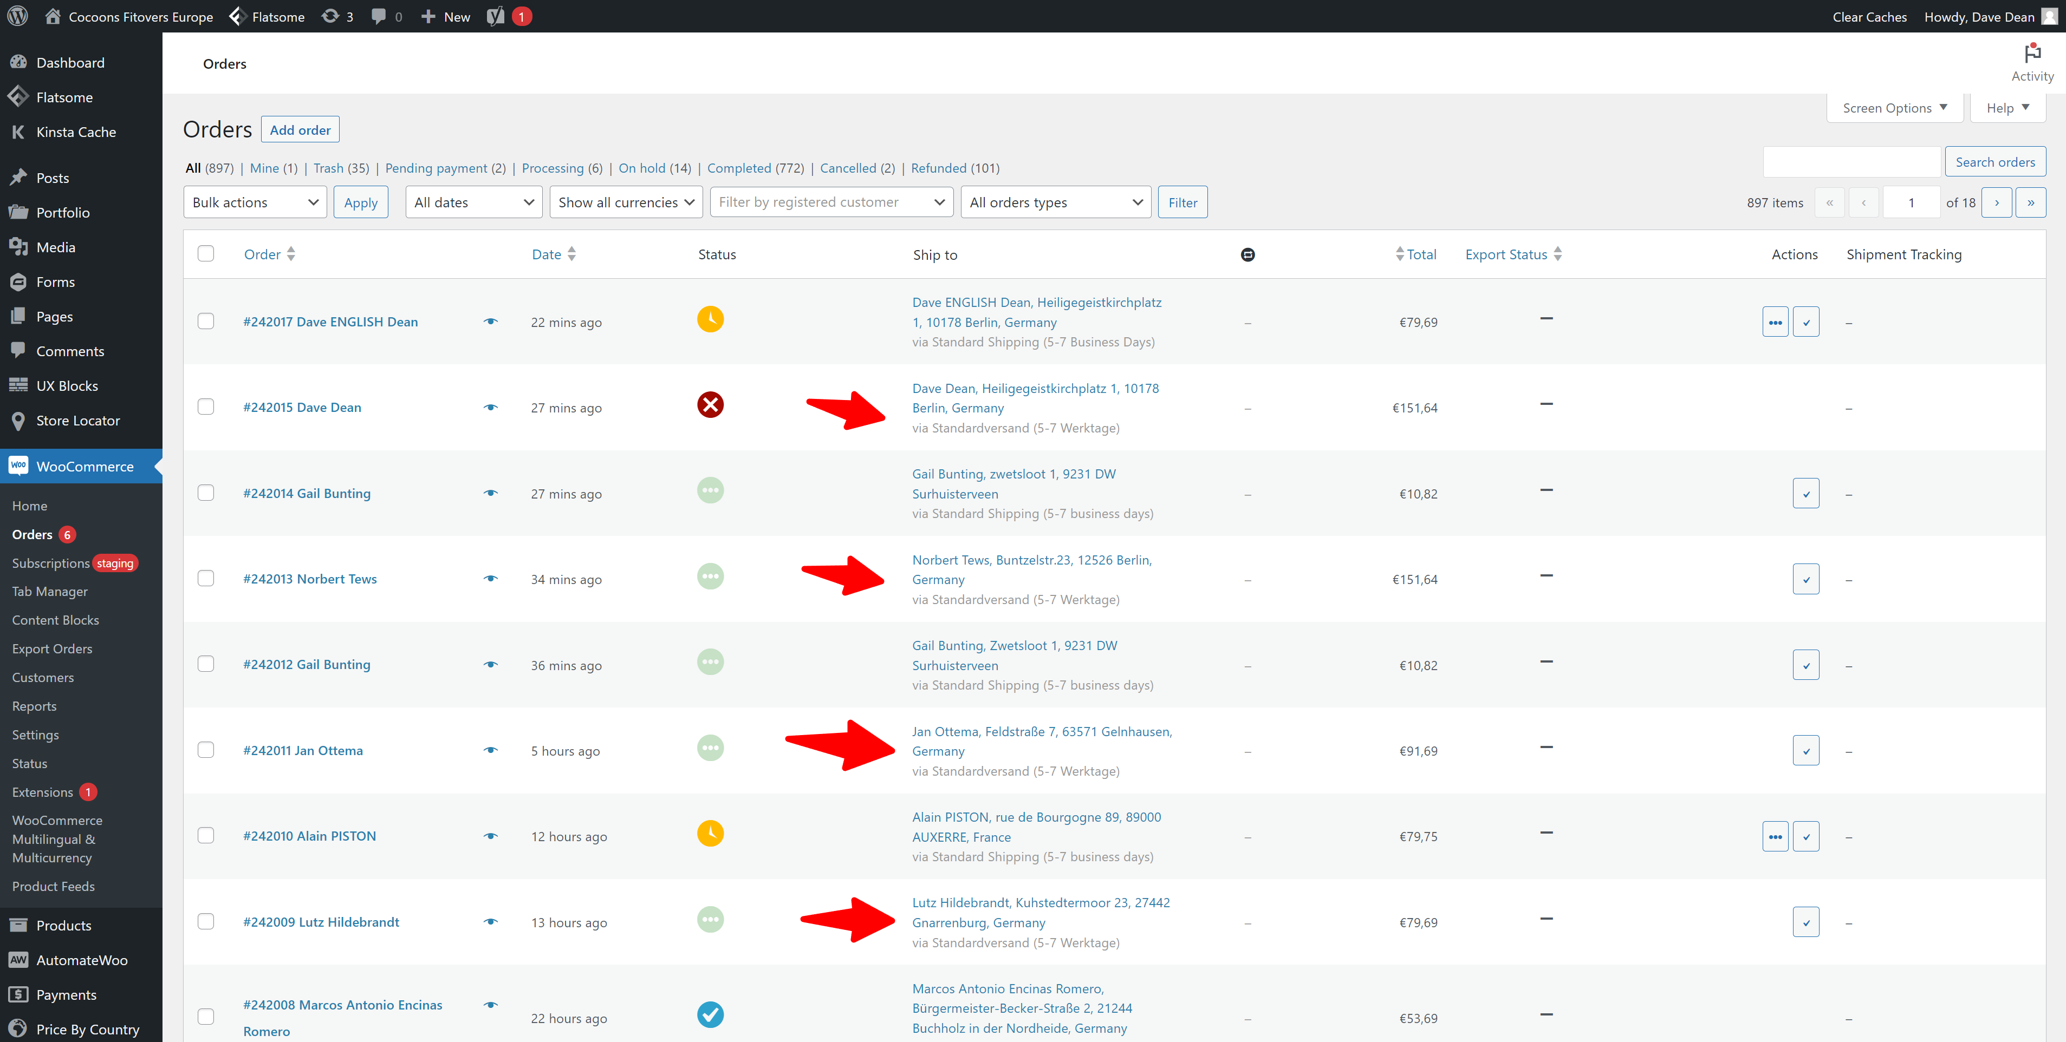Select checkbox for order #242012 Gail Bunting
The width and height of the screenshot is (2066, 1042).
coord(206,665)
